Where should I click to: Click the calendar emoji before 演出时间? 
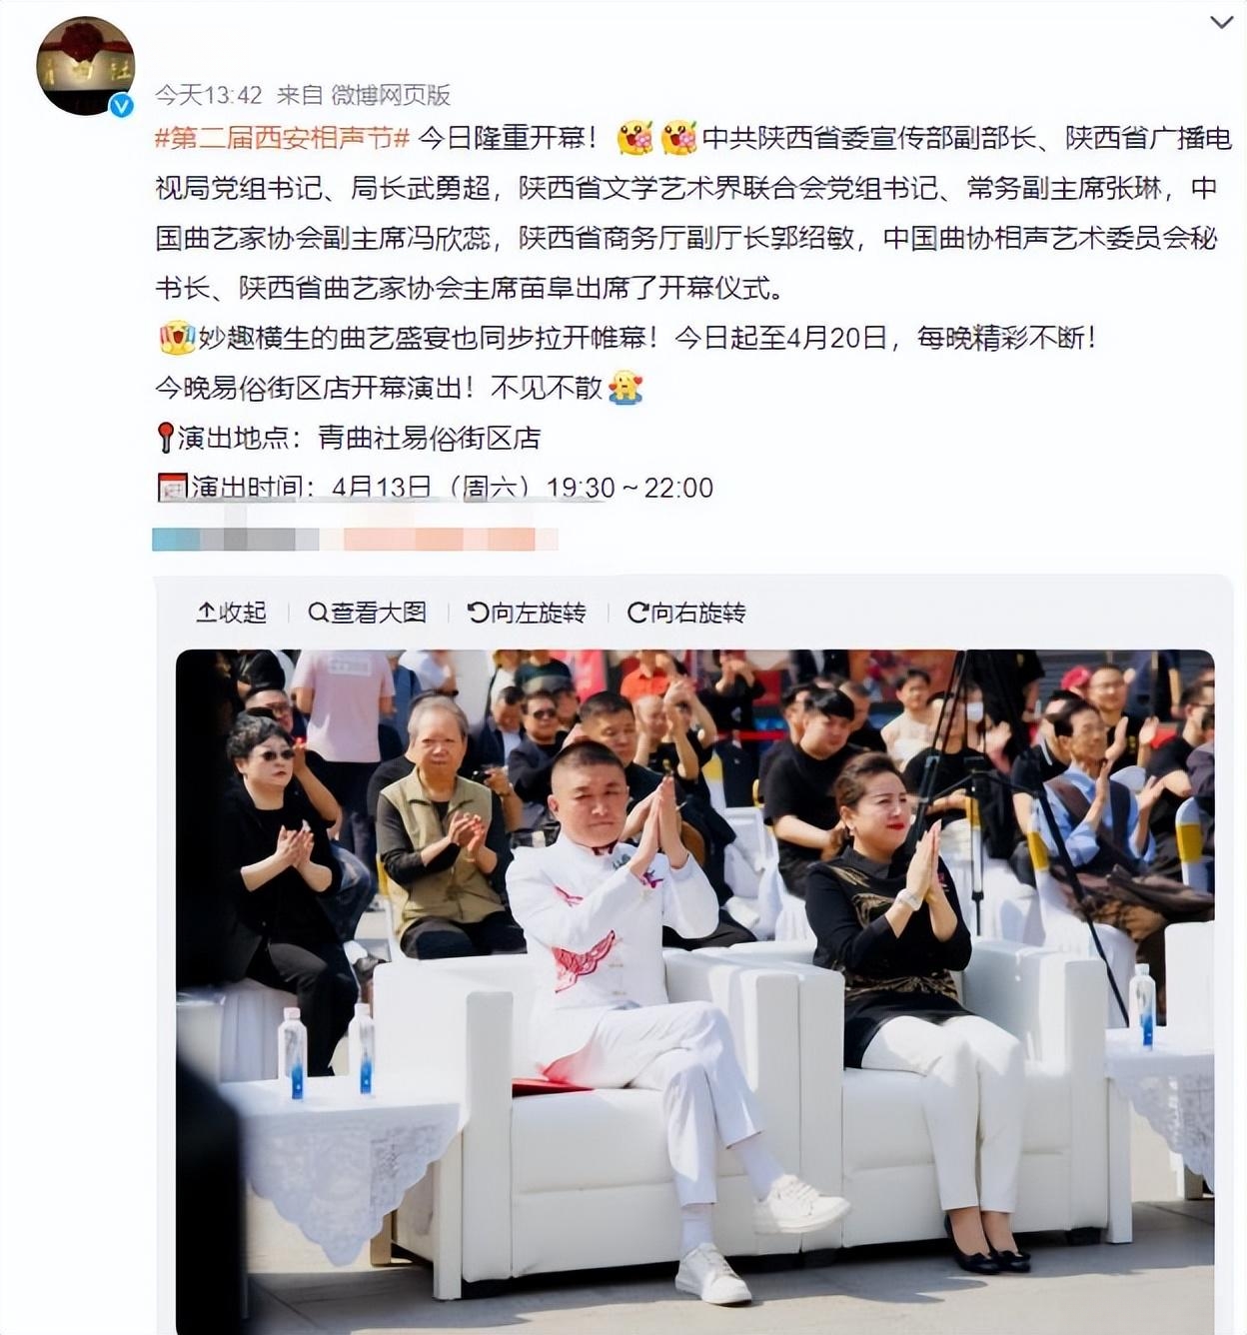point(172,488)
